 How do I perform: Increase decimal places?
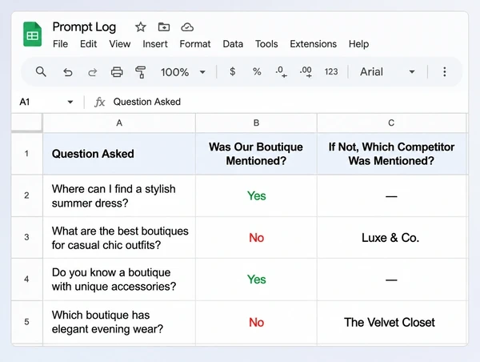pyautogui.click(x=306, y=72)
